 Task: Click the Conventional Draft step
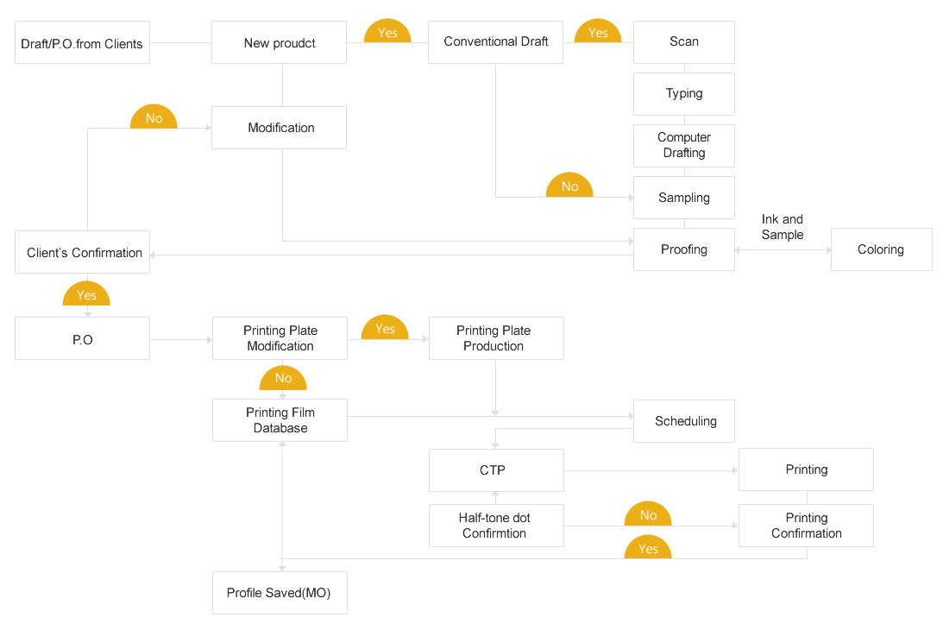pos(495,42)
